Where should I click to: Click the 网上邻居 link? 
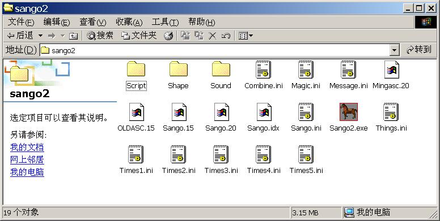pyautogui.click(x=27, y=159)
